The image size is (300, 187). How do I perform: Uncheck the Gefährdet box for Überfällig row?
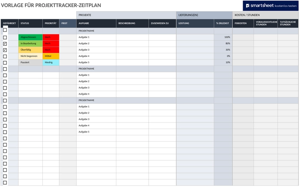5,50
